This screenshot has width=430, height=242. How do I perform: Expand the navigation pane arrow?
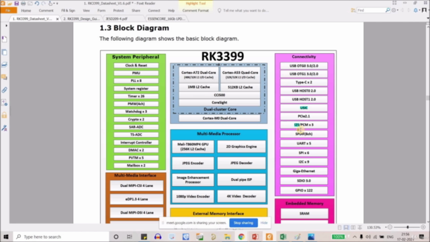[x=6, y=26]
